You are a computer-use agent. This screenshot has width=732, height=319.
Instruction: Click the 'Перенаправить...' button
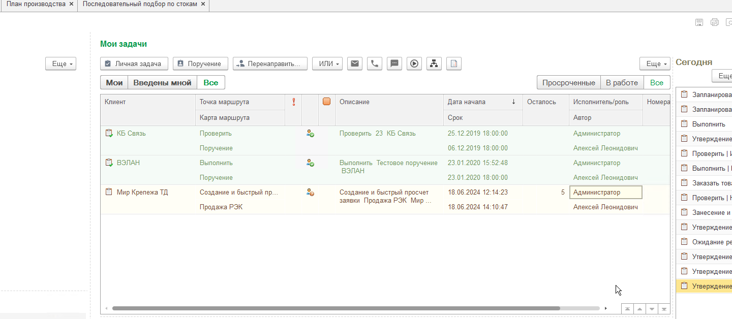pyautogui.click(x=270, y=63)
